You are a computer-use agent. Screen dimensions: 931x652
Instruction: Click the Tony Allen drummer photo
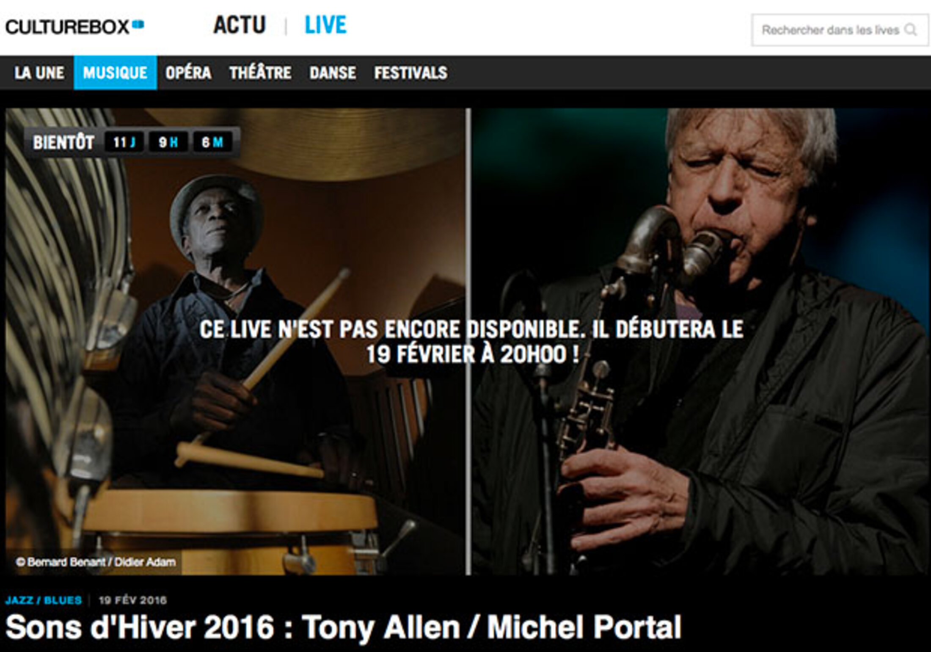click(235, 342)
